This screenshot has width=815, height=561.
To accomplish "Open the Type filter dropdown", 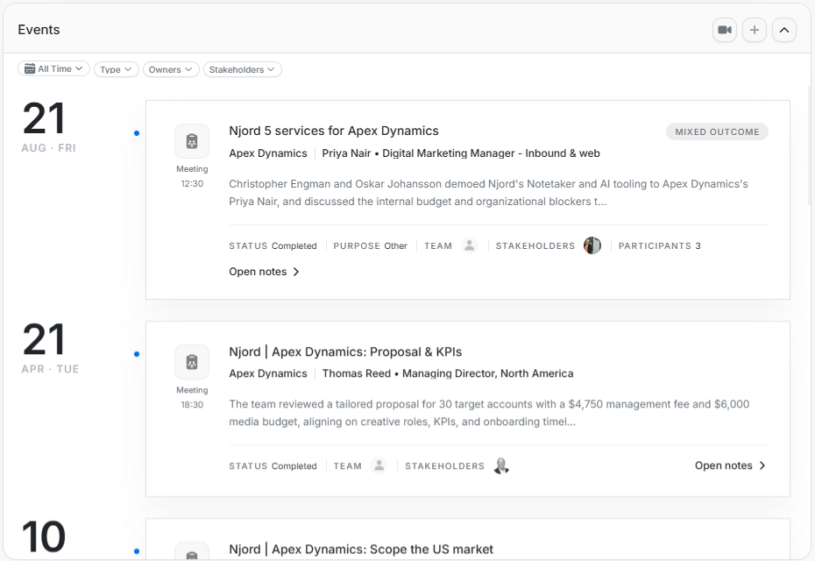I will pyautogui.click(x=116, y=69).
